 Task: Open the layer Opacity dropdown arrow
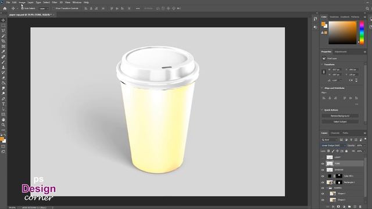pyautogui.click(x=364, y=145)
